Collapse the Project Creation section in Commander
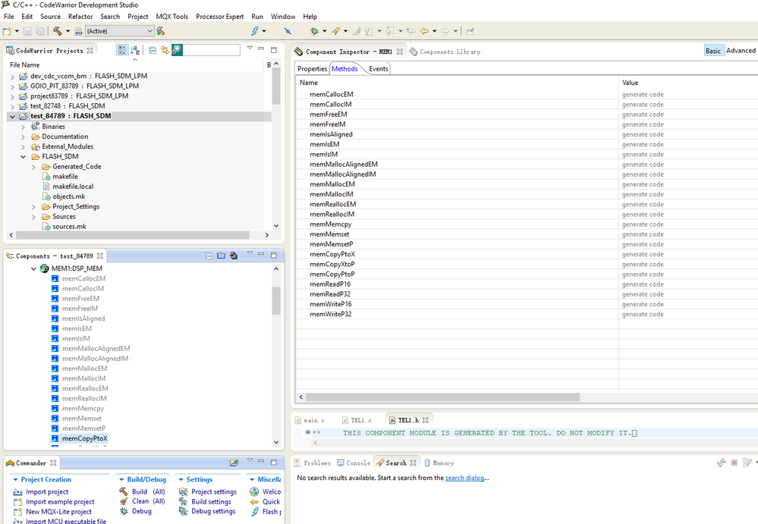 [x=15, y=479]
